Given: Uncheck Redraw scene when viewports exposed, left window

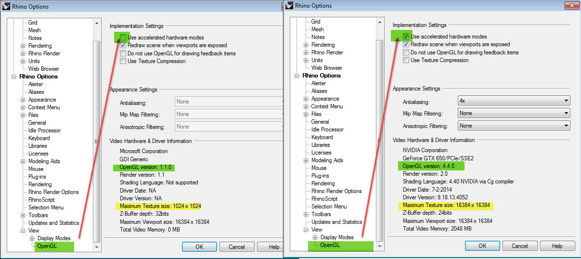Looking at the screenshot, I should click(124, 45).
